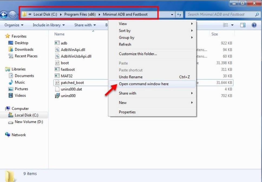Open the Share with toolbar dropdown
Viewport: 262px width, 182px height.
click(x=85, y=25)
